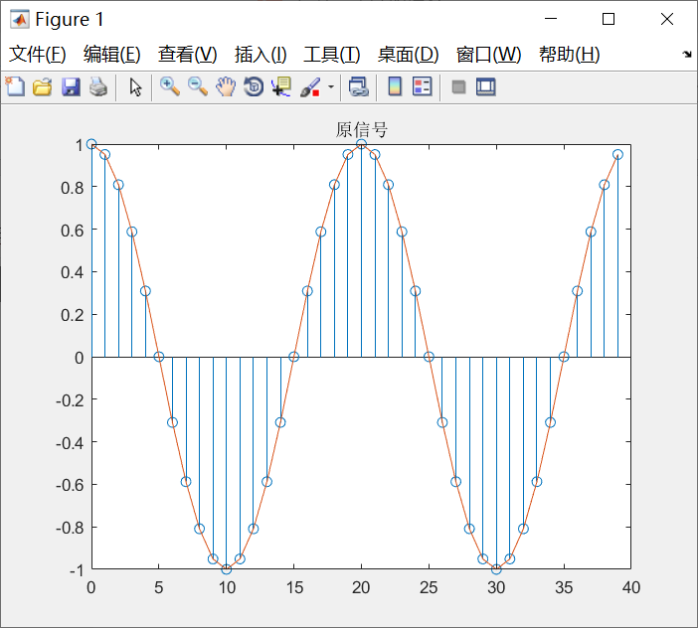Click the y-axis label -1
The width and height of the screenshot is (698, 628).
point(77,570)
